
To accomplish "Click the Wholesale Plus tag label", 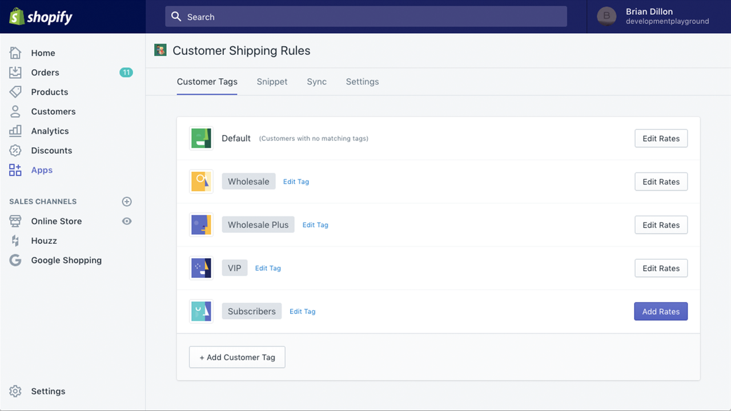I will click(x=258, y=225).
